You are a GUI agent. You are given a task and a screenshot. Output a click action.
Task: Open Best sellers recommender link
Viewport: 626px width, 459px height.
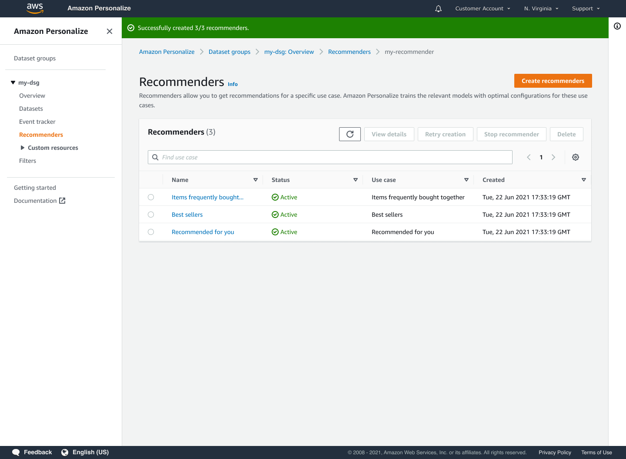tap(187, 215)
